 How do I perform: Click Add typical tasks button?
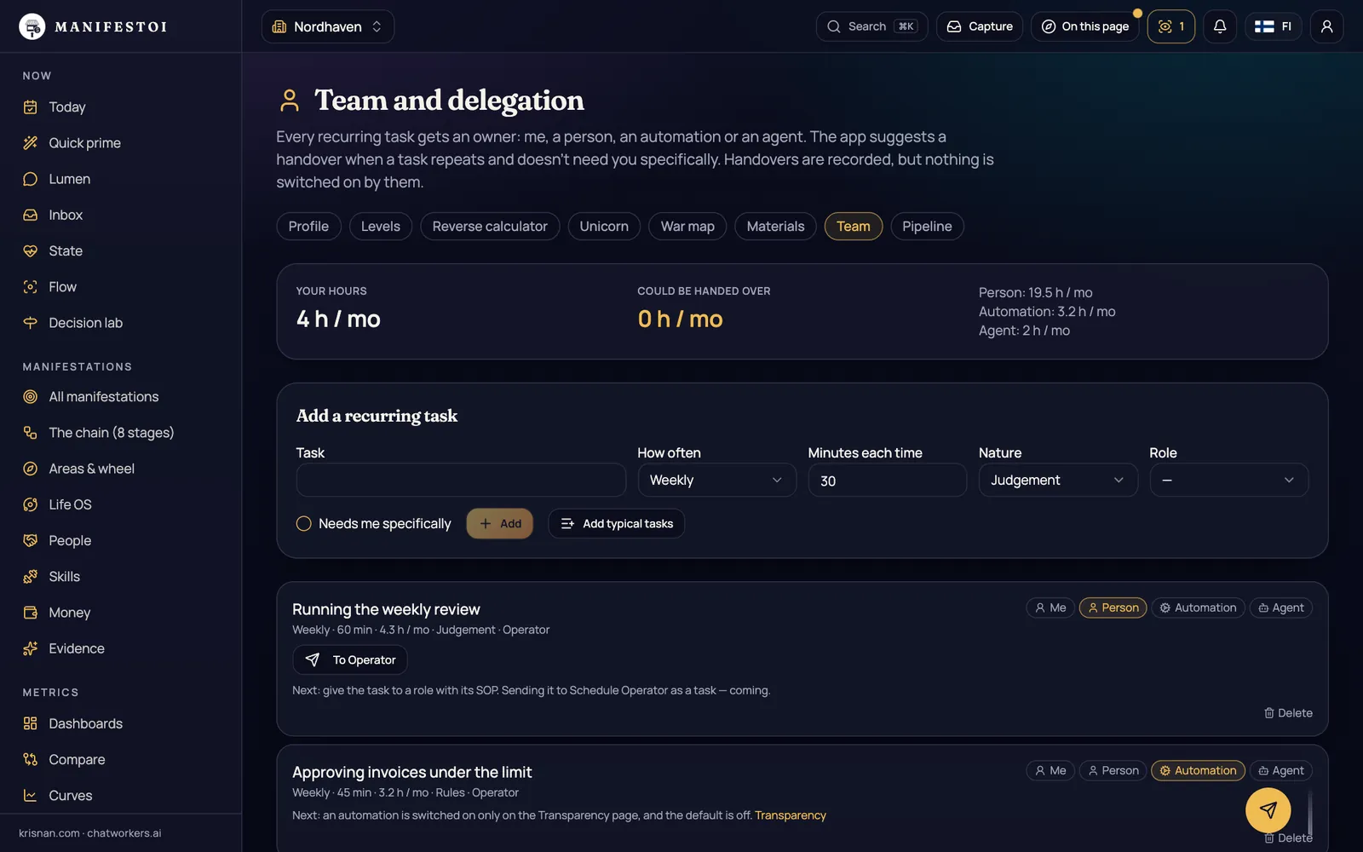tap(617, 524)
